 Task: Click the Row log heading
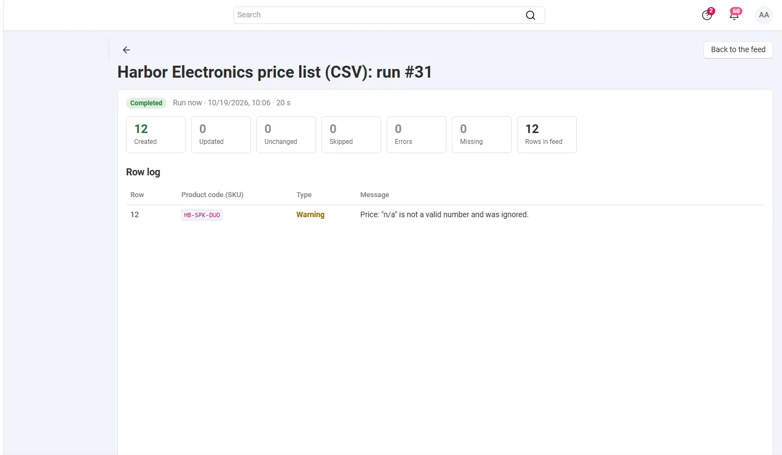[x=143, y=172]
